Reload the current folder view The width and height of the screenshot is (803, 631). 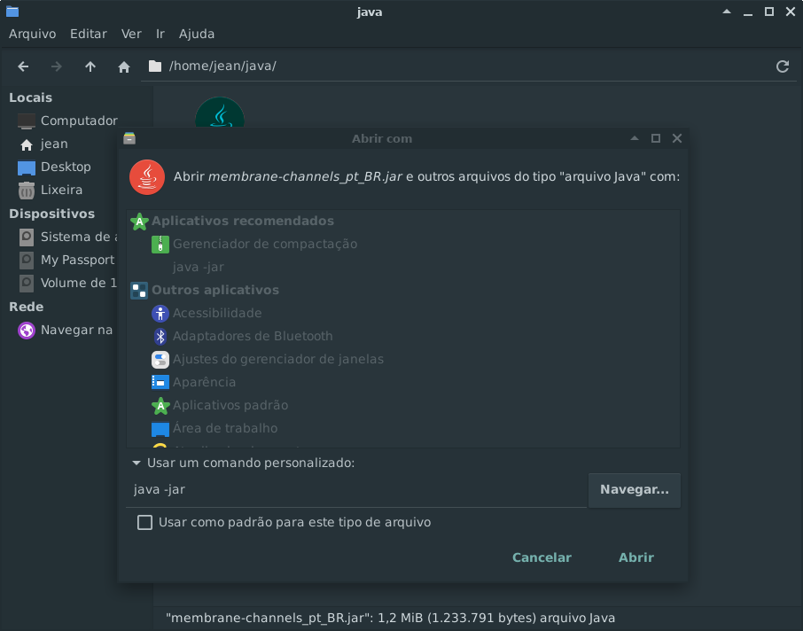coord(782,66)
